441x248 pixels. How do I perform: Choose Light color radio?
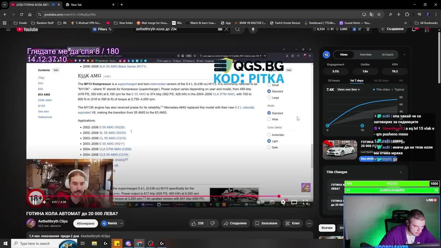coord(269,141)
